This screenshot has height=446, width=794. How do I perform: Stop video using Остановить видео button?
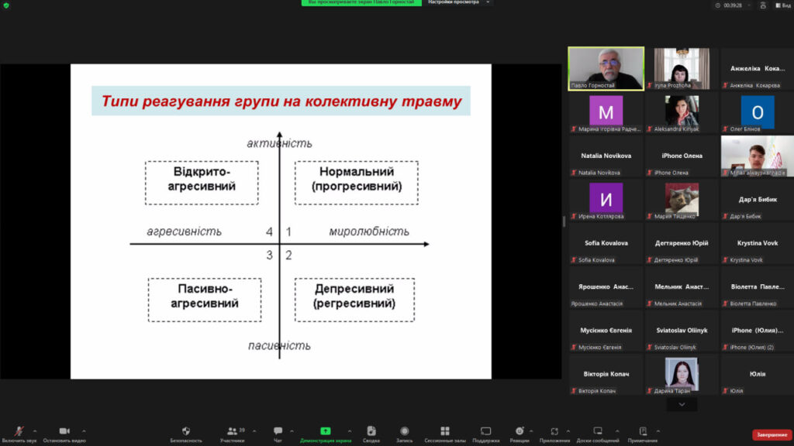coord(64,431)
